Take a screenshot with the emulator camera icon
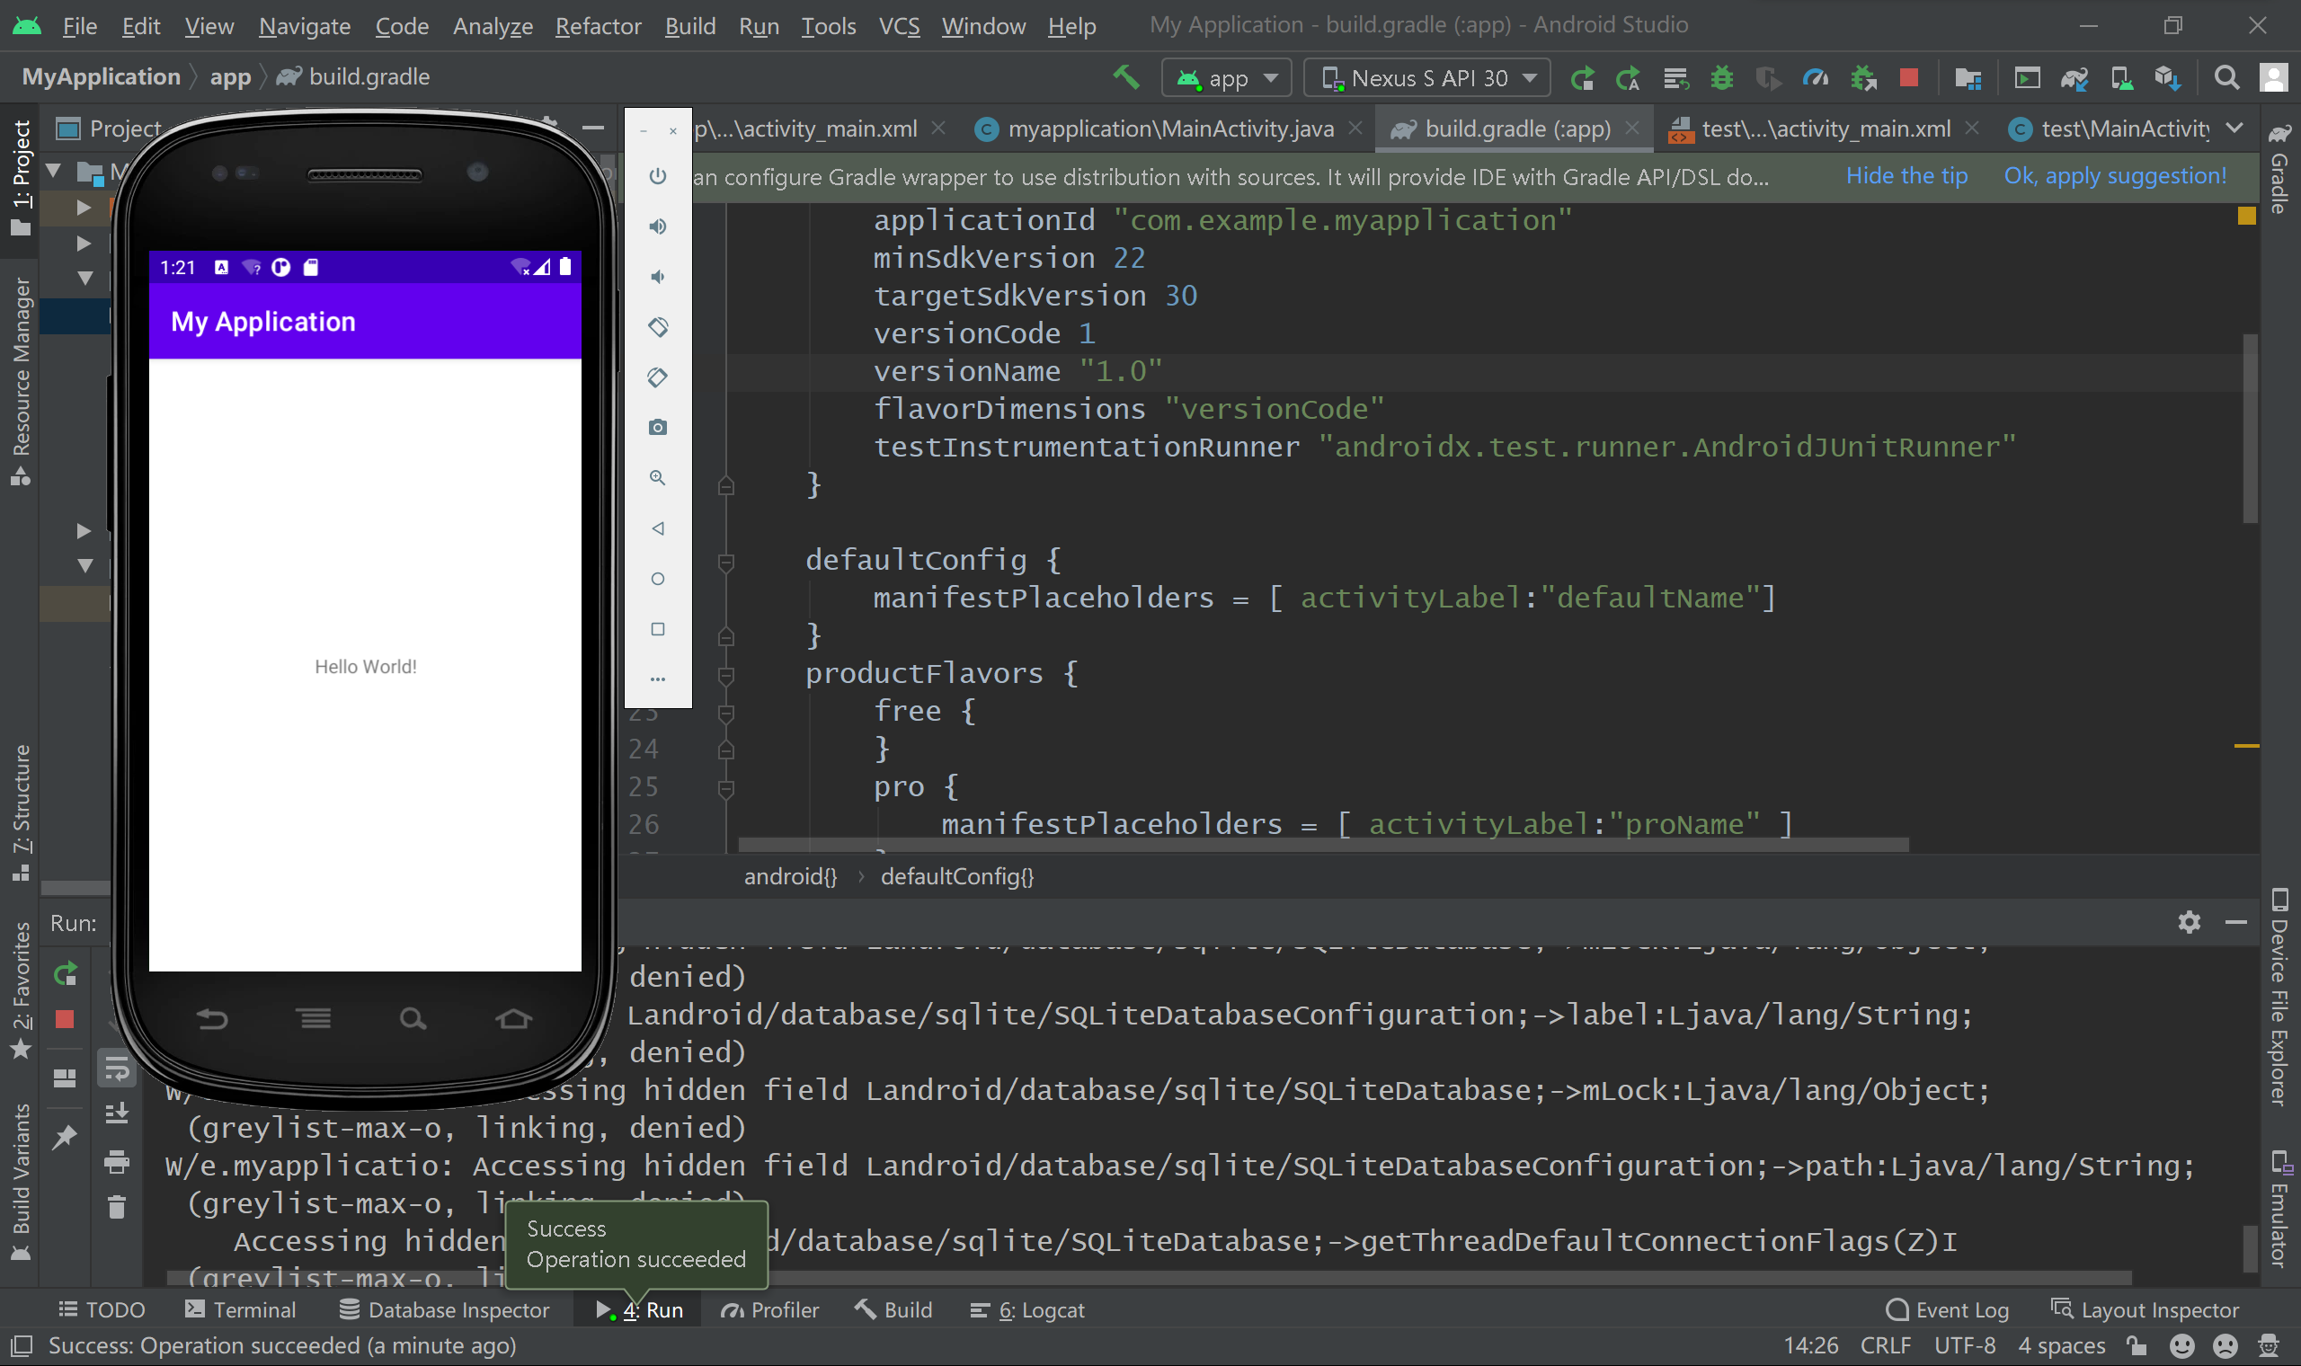 (x=657, y=427)
